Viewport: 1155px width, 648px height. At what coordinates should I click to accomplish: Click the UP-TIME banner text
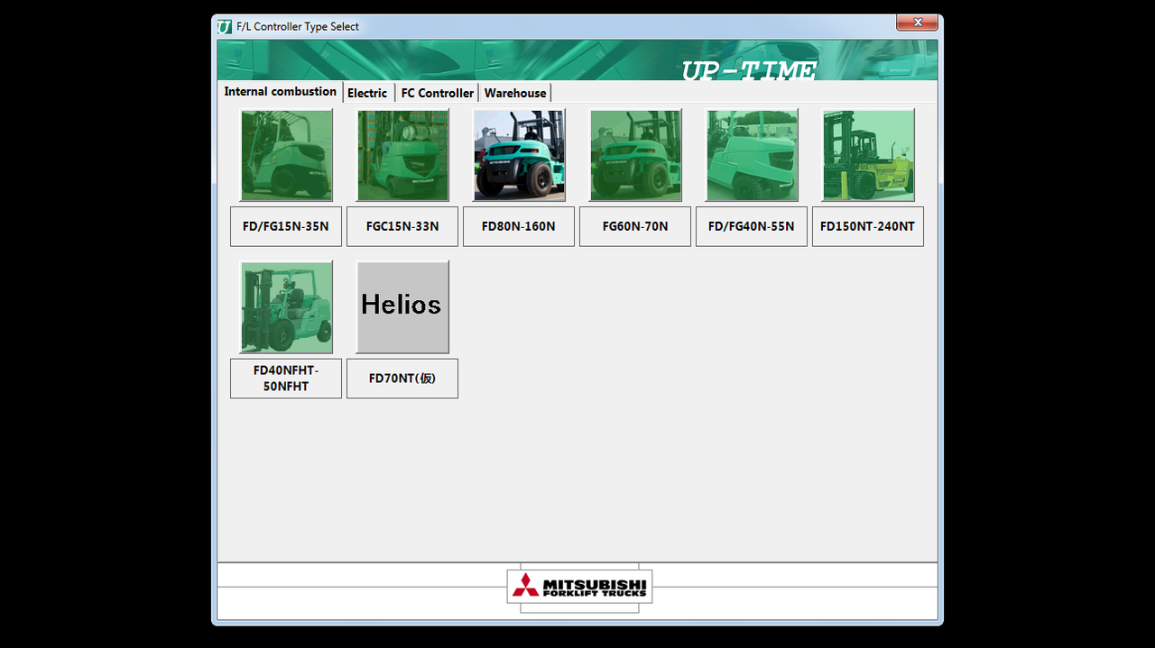tap(748, 69)
